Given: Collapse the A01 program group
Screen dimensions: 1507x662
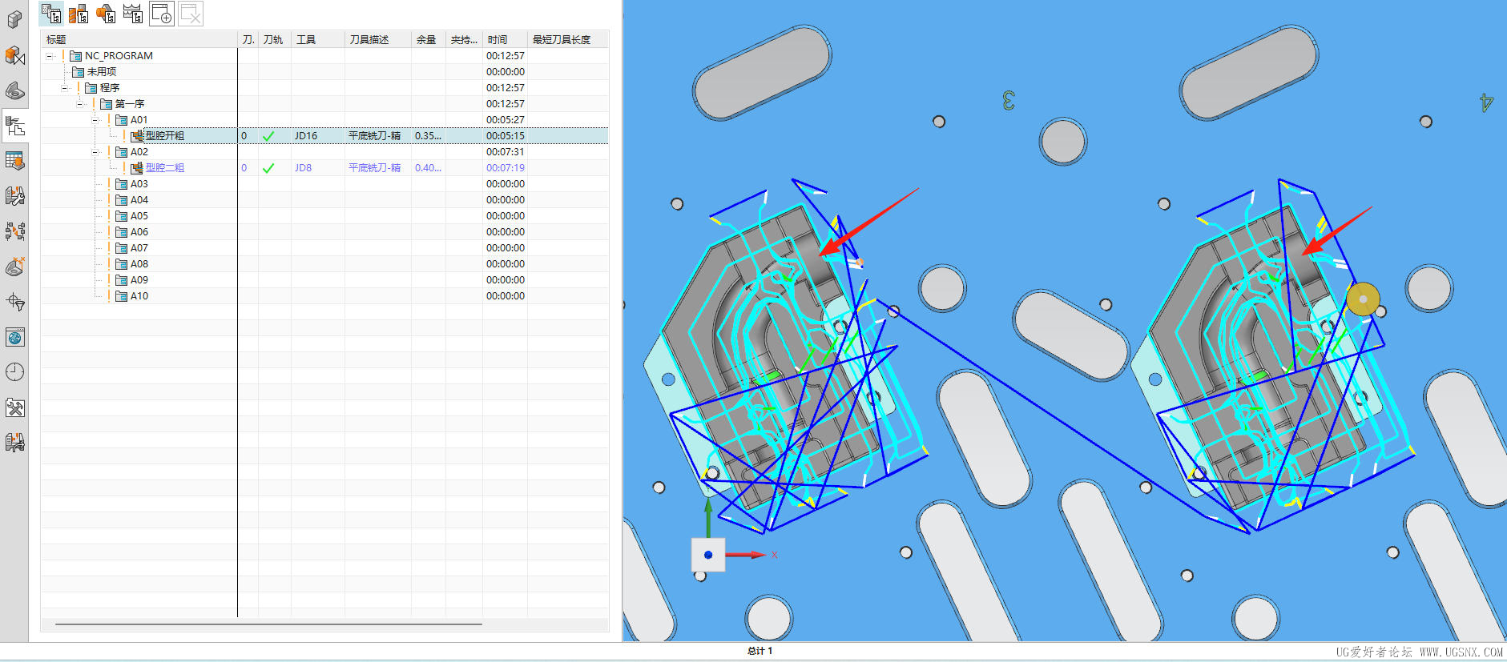Looking at the screenshot, I should (x=95, y=120).
